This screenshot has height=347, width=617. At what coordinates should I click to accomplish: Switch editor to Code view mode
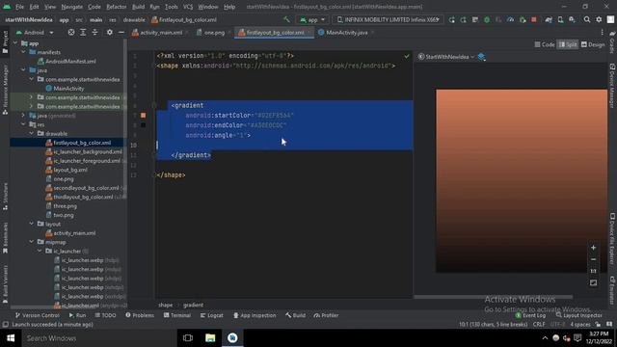coord(544,44)
